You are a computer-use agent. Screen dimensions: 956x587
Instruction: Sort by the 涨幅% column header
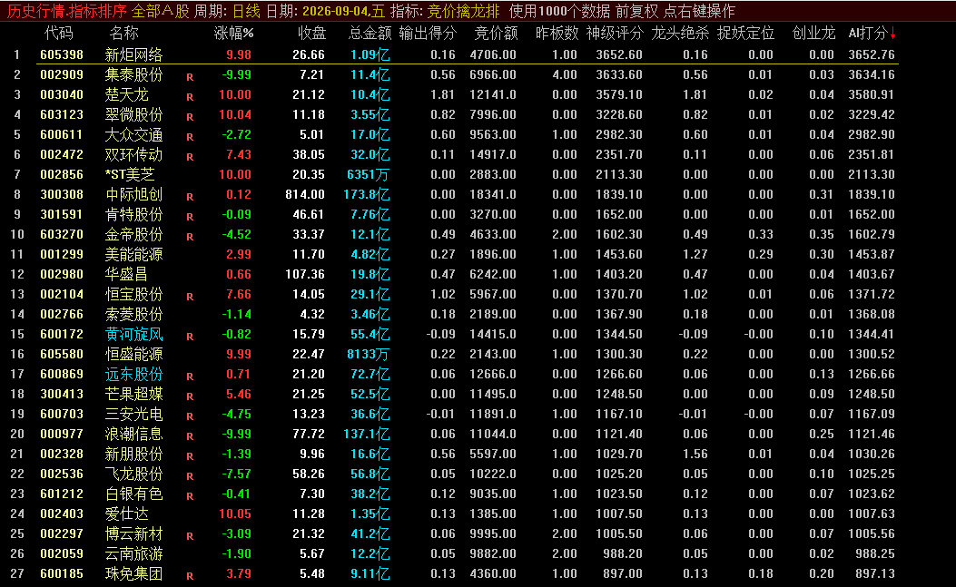(233, 33)
